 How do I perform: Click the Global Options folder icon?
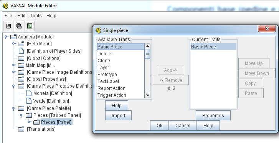21,58
